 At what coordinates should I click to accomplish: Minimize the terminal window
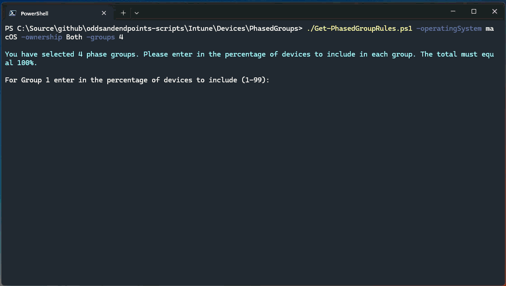[x=453, y=11]
